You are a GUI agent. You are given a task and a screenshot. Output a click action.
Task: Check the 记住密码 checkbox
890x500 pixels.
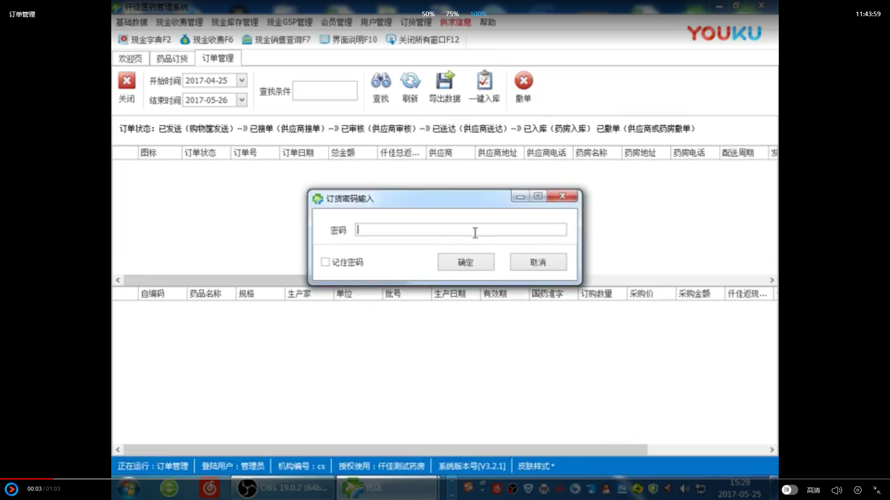[325, 262]
